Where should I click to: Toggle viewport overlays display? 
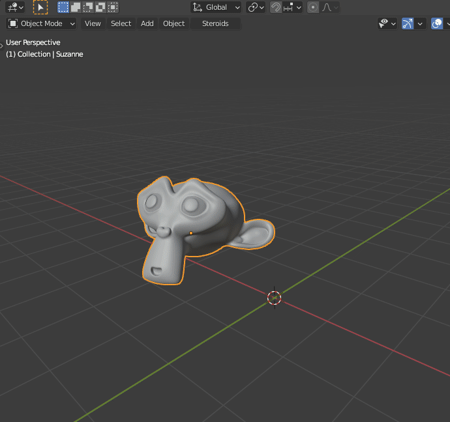tap(437, 23)
